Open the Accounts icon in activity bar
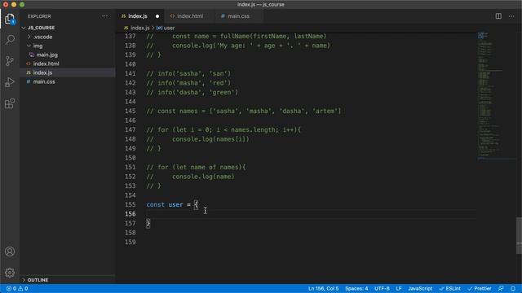 click(x=10, y=251)
